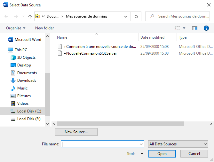Open the Organise menu

pos(16,28)
